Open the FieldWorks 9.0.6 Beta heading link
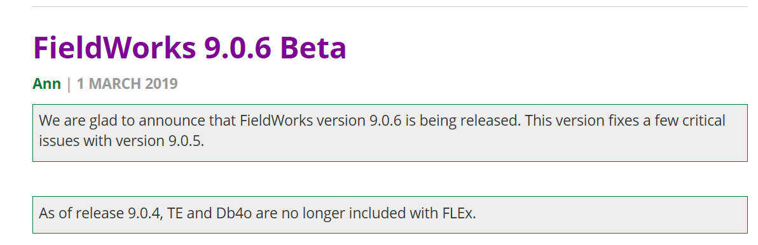This screenshot has width=758, height=245. (190, 47)
